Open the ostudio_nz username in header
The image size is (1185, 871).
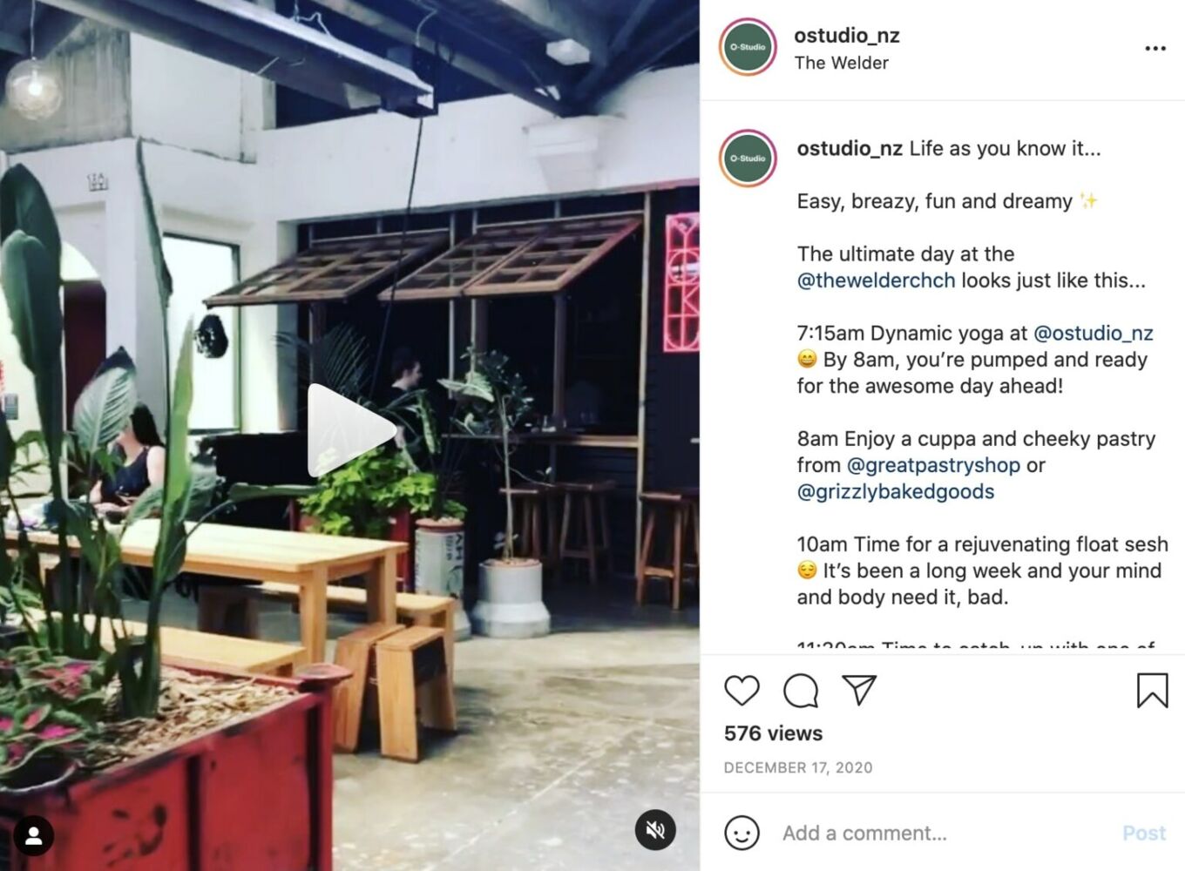pyautogui.click(x=847, y=36)
